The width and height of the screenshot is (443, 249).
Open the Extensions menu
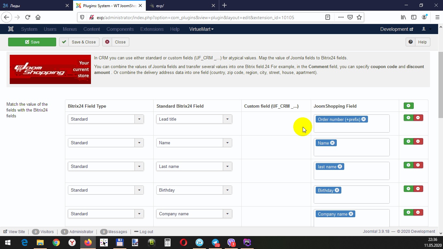click(152, 29)
